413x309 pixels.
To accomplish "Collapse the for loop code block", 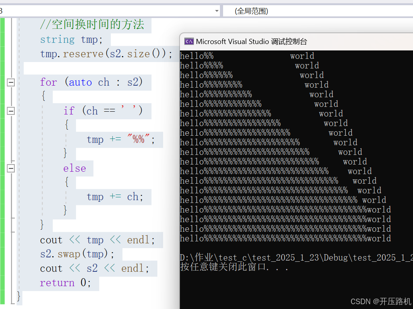I will (x=11, y=82).
